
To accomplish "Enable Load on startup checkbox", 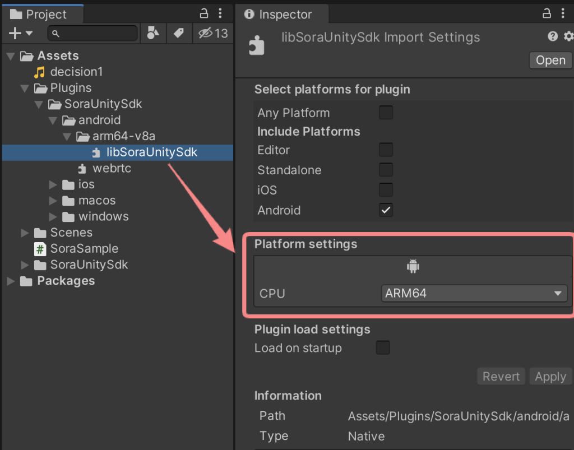I will (383, 347).
